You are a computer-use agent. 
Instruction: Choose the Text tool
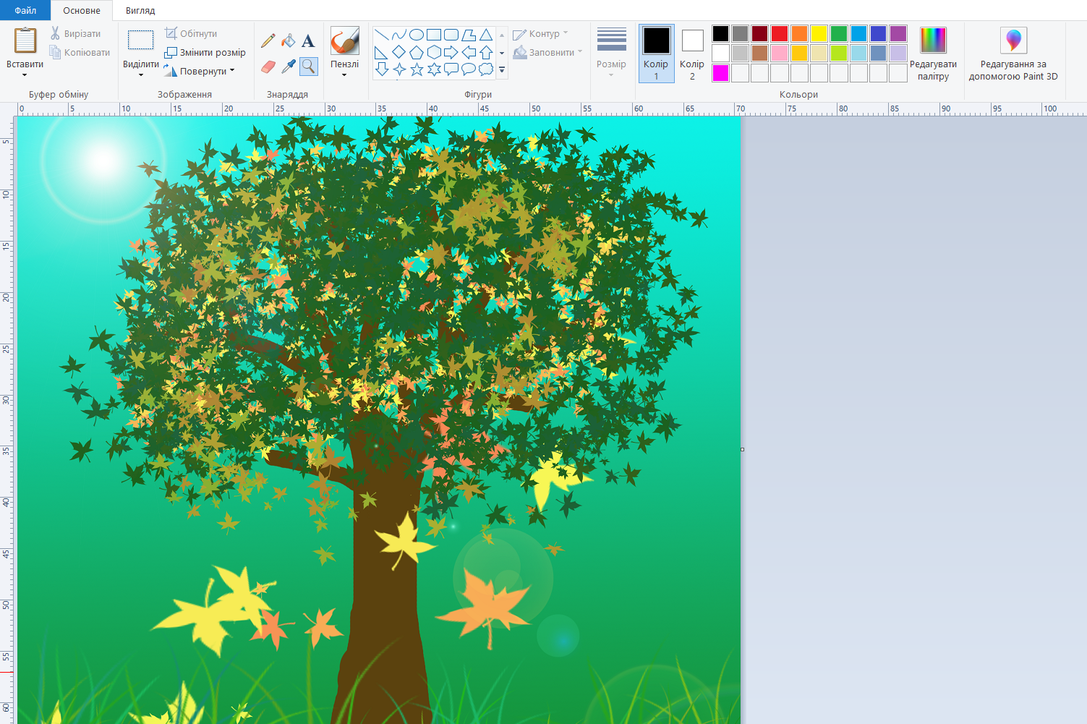(308, 41)
